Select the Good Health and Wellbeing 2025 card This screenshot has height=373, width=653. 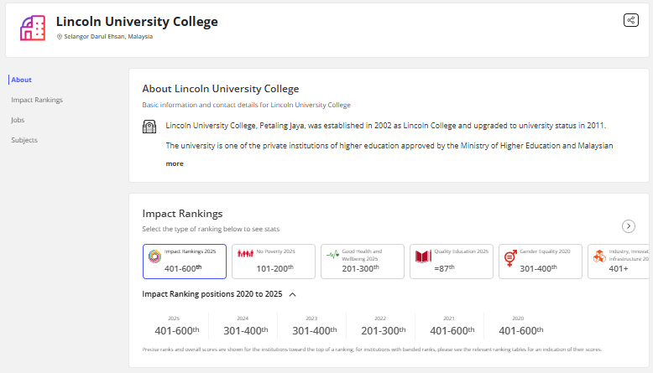point(363,262)
